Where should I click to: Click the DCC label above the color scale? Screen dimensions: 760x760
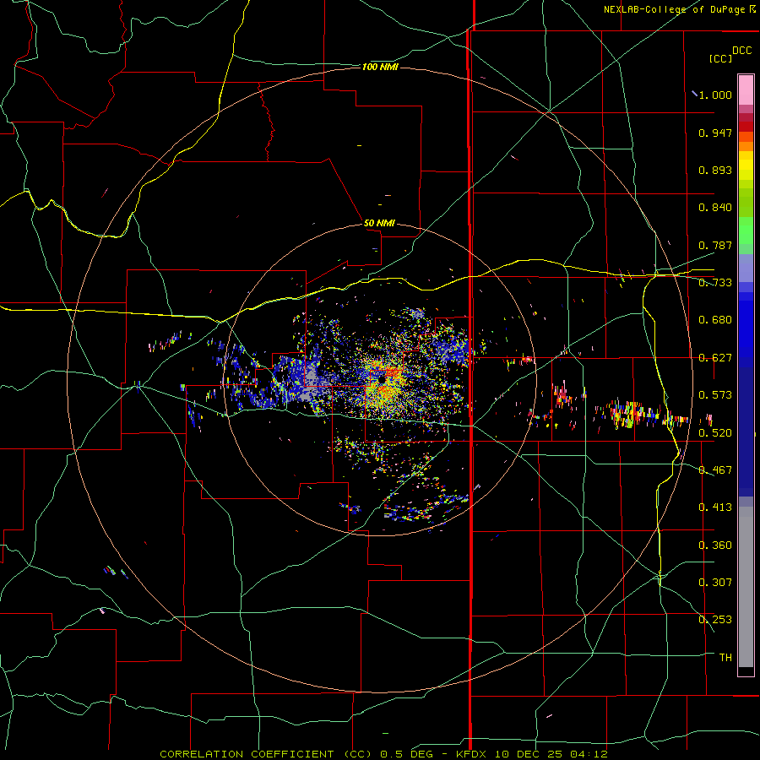[741, 51]
